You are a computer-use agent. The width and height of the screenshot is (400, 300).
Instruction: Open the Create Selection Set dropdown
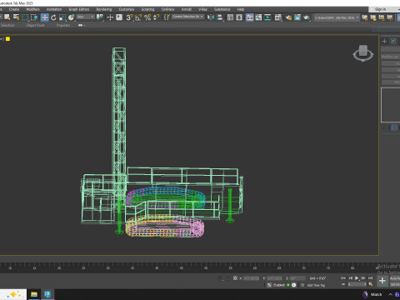click(x=187, y=17)
